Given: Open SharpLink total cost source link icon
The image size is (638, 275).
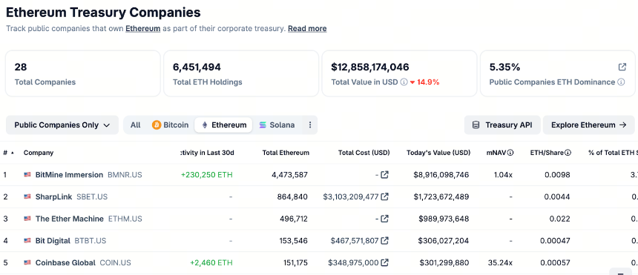Looking at the screenshot, I should coord(384,197).
